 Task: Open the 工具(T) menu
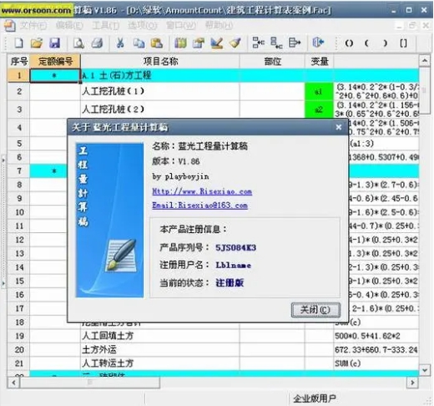[106, 26]
